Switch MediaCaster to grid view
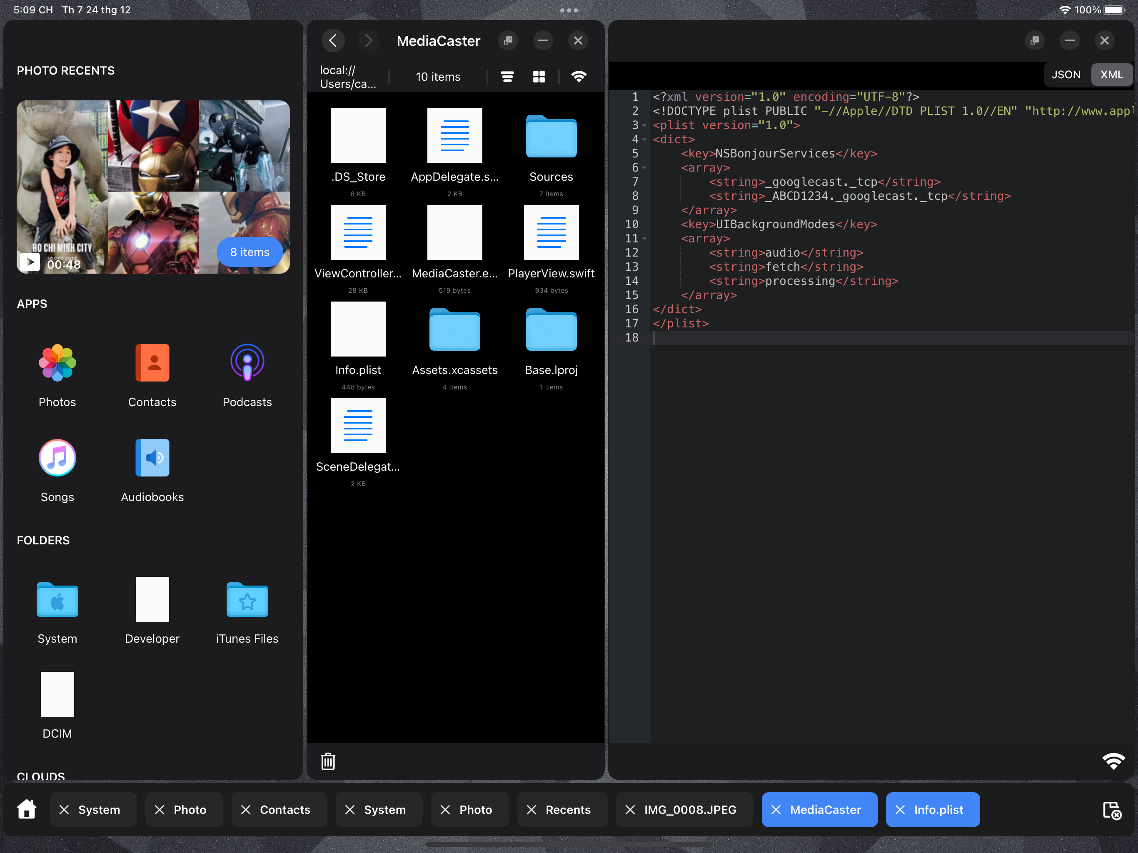Viewport: 1138px width, 853px height. pyautogui.click(x=539, y=77)
